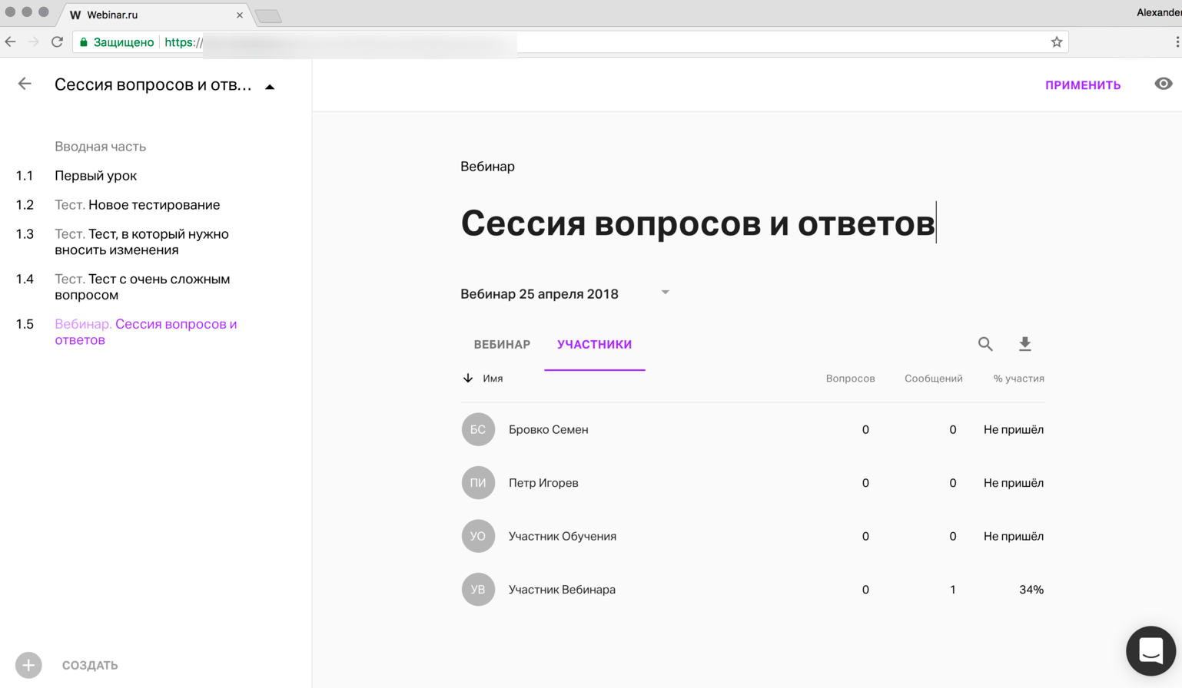Click the ПИ avatar of Петр Игорев
Viewport: 1182px width, 688px height.
[478, 483]
